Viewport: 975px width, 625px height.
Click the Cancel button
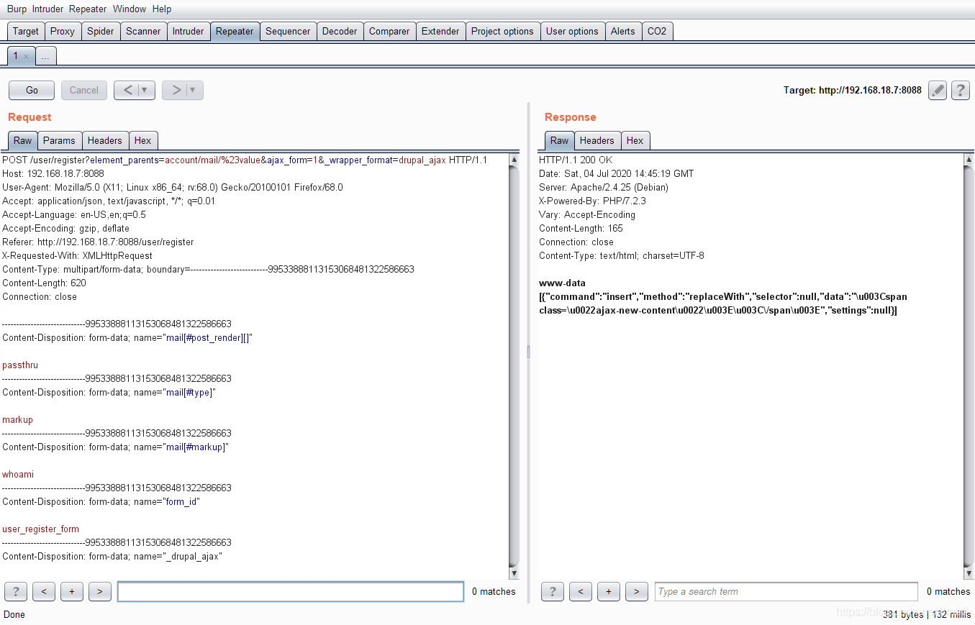pyautogui.click(x=84, y=90)
